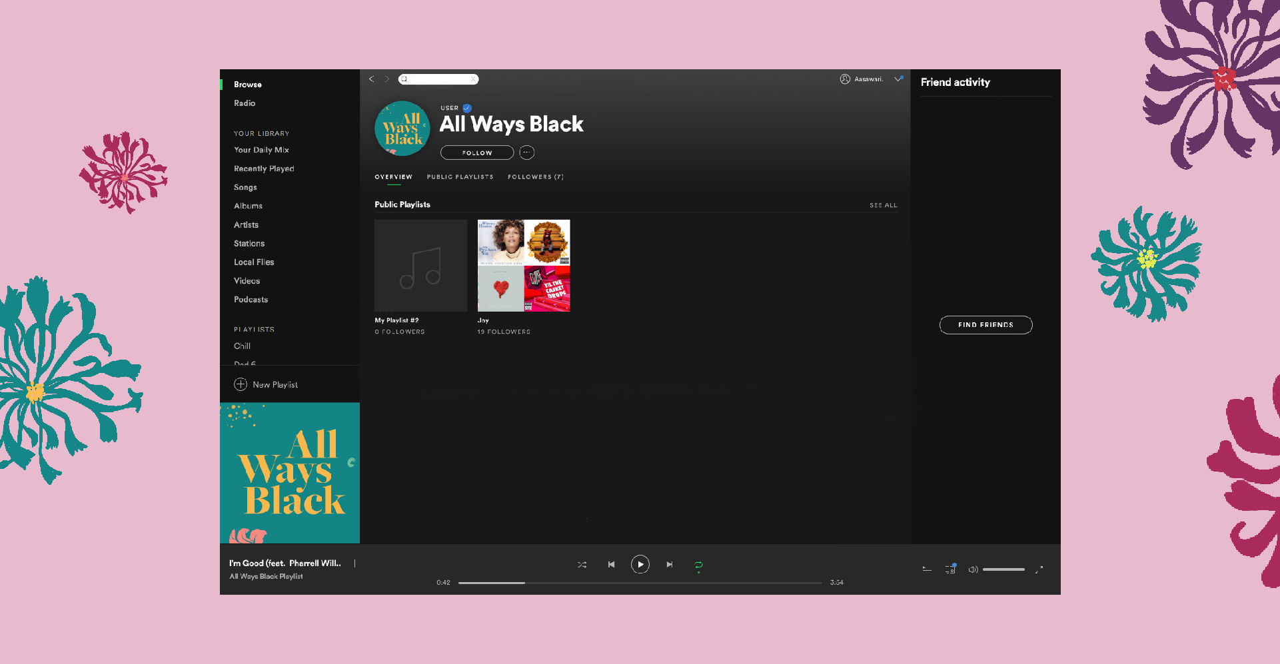Open the play queue icon
Image resolution: width=1280 pixels, height=664 pixels.
tap(927, 569)
